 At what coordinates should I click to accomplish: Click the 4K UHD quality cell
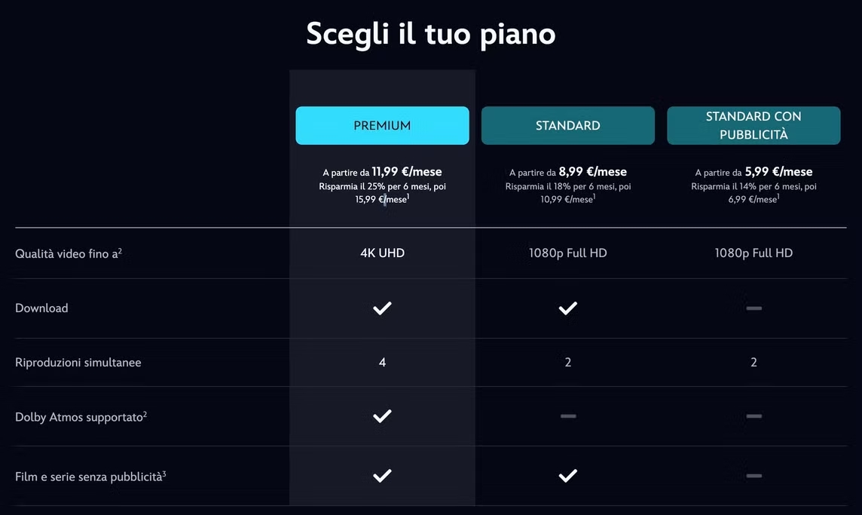click(x=382, y=253)
